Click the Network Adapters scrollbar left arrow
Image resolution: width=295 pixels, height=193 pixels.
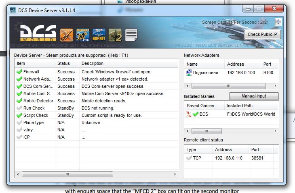point(188,86)
